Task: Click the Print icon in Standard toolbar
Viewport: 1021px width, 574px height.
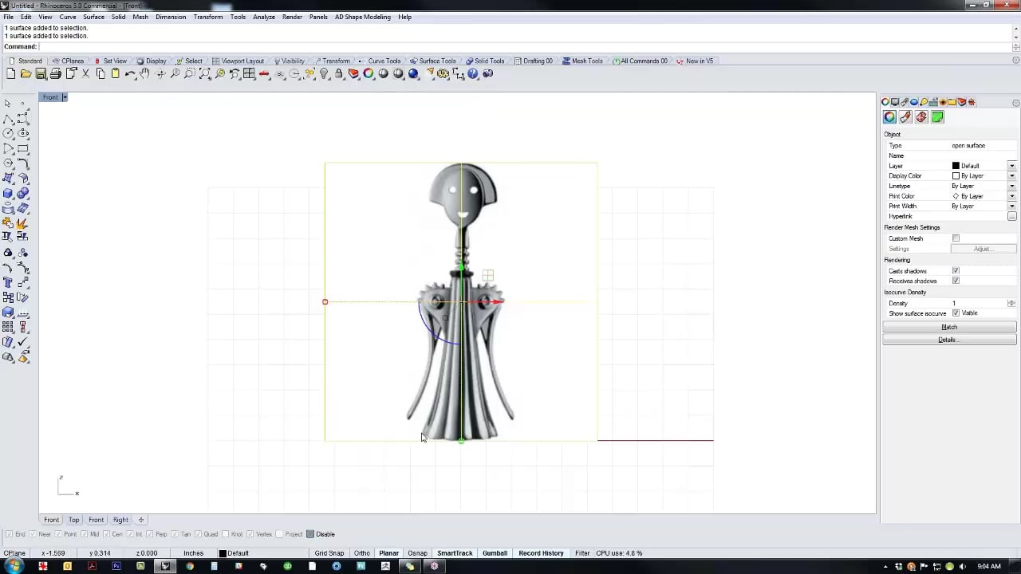Action: pyautogui.click(x=56, y=73)
